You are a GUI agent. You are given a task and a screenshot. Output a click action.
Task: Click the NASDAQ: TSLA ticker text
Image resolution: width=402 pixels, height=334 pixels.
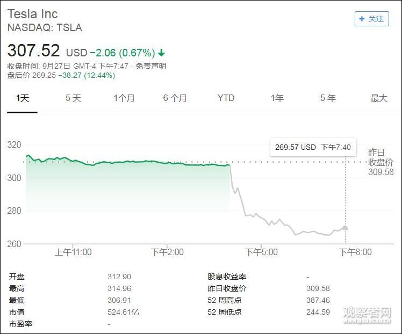(45, 27)
